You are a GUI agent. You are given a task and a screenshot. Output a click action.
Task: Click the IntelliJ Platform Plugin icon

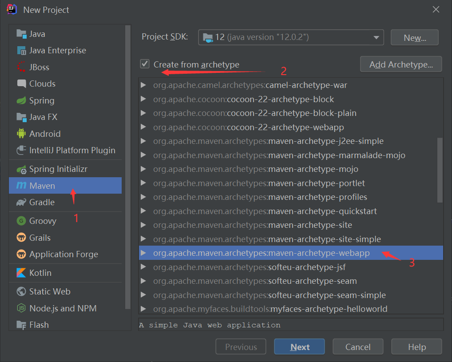pyautogui.click(x=21, y=150)
